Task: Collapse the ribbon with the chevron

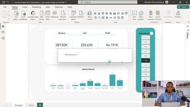Action: [189, 22]
